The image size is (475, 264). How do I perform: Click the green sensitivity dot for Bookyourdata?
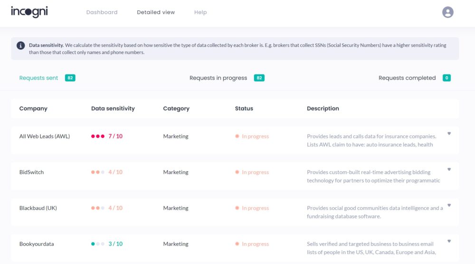coord(93,244)
